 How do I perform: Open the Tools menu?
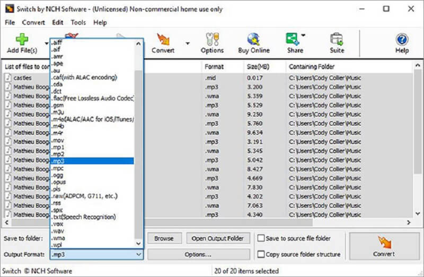[78, 22]
